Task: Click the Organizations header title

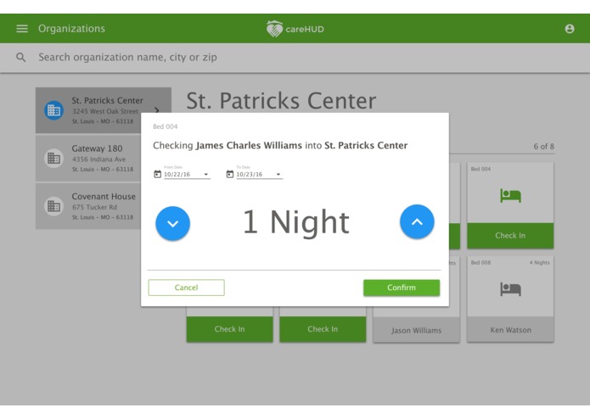Action: (71, 29)
